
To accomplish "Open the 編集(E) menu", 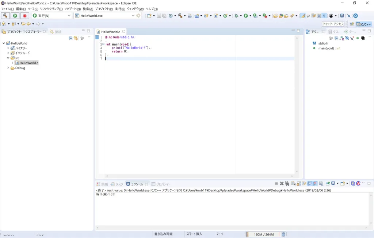I will tap(21, 9).
